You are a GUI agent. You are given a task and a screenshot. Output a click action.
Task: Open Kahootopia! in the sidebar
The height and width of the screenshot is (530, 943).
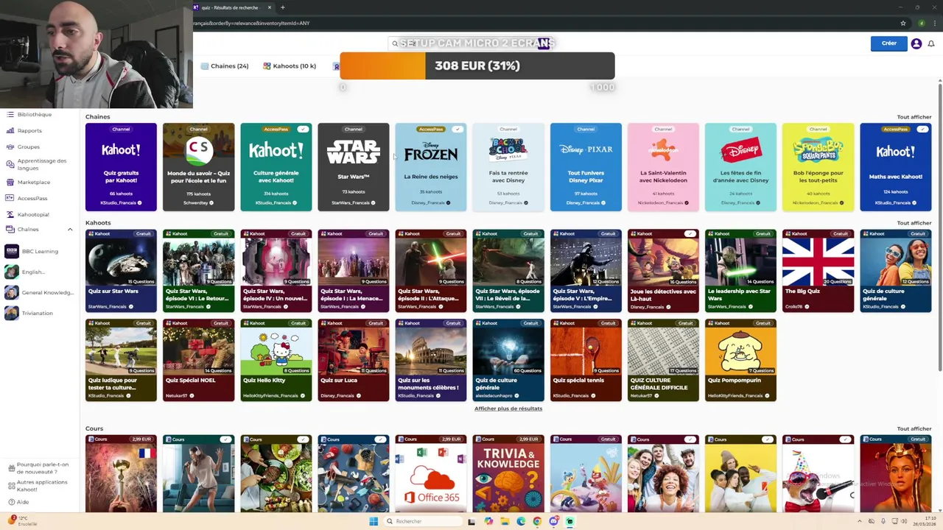click(33, 214)
